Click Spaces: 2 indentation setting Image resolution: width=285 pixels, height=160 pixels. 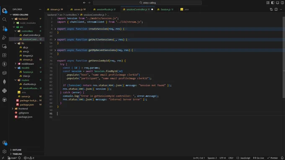(x=212, y=158)
